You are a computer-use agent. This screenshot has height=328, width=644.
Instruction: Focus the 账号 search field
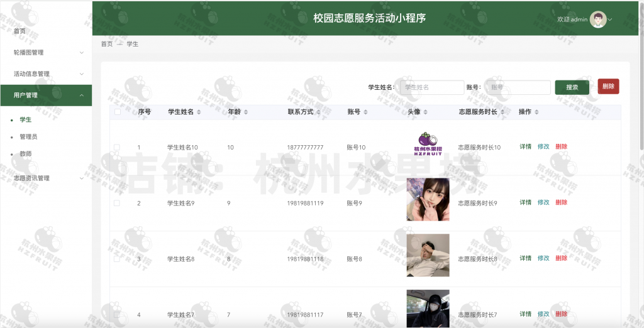pyautogui.click(x=519, y=87)
